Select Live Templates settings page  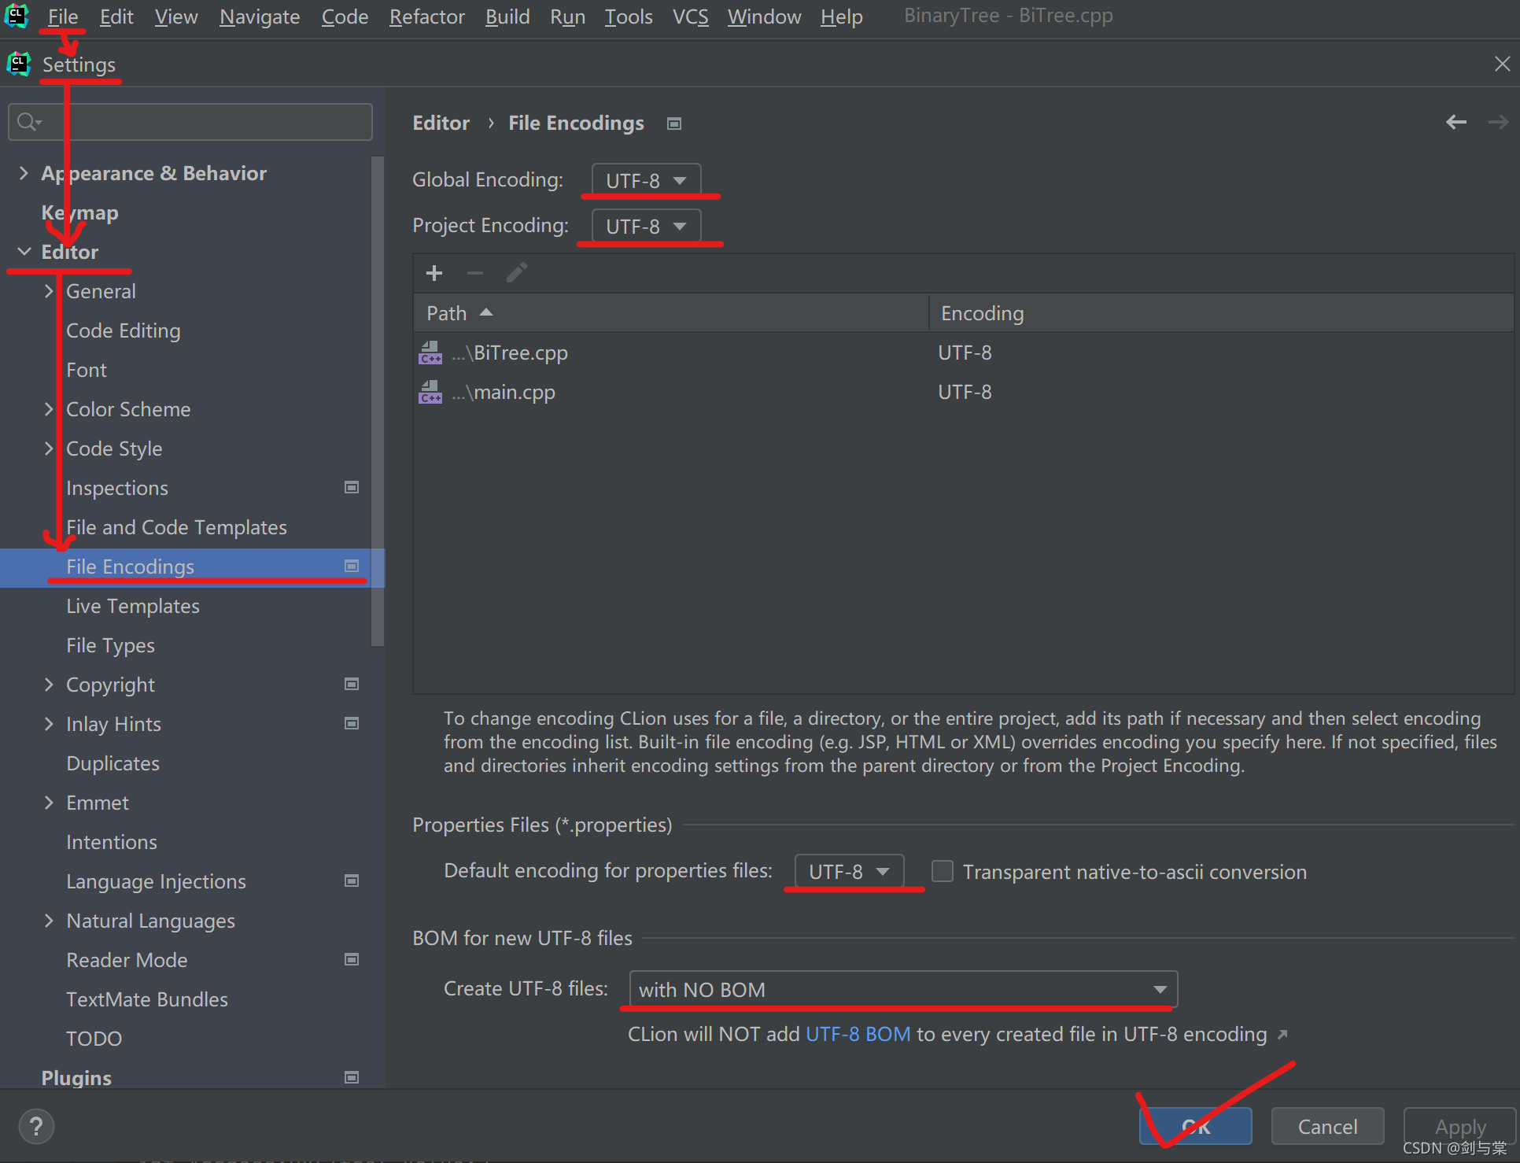[x=133, y=606]
